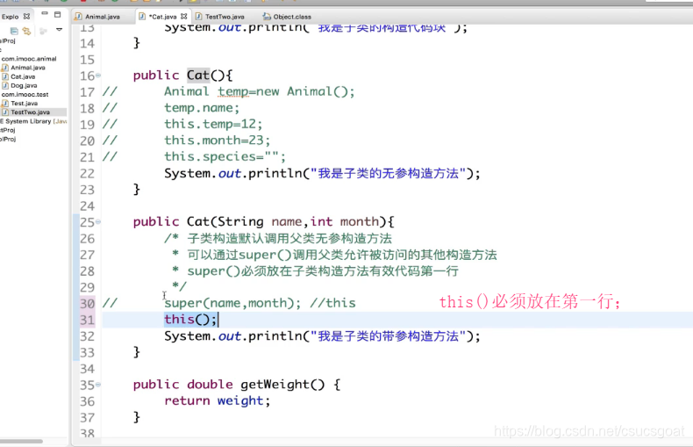The image size is (693, 447).
Task: Click 'public double getWeight()' on line 35
Action: point(229,384)
